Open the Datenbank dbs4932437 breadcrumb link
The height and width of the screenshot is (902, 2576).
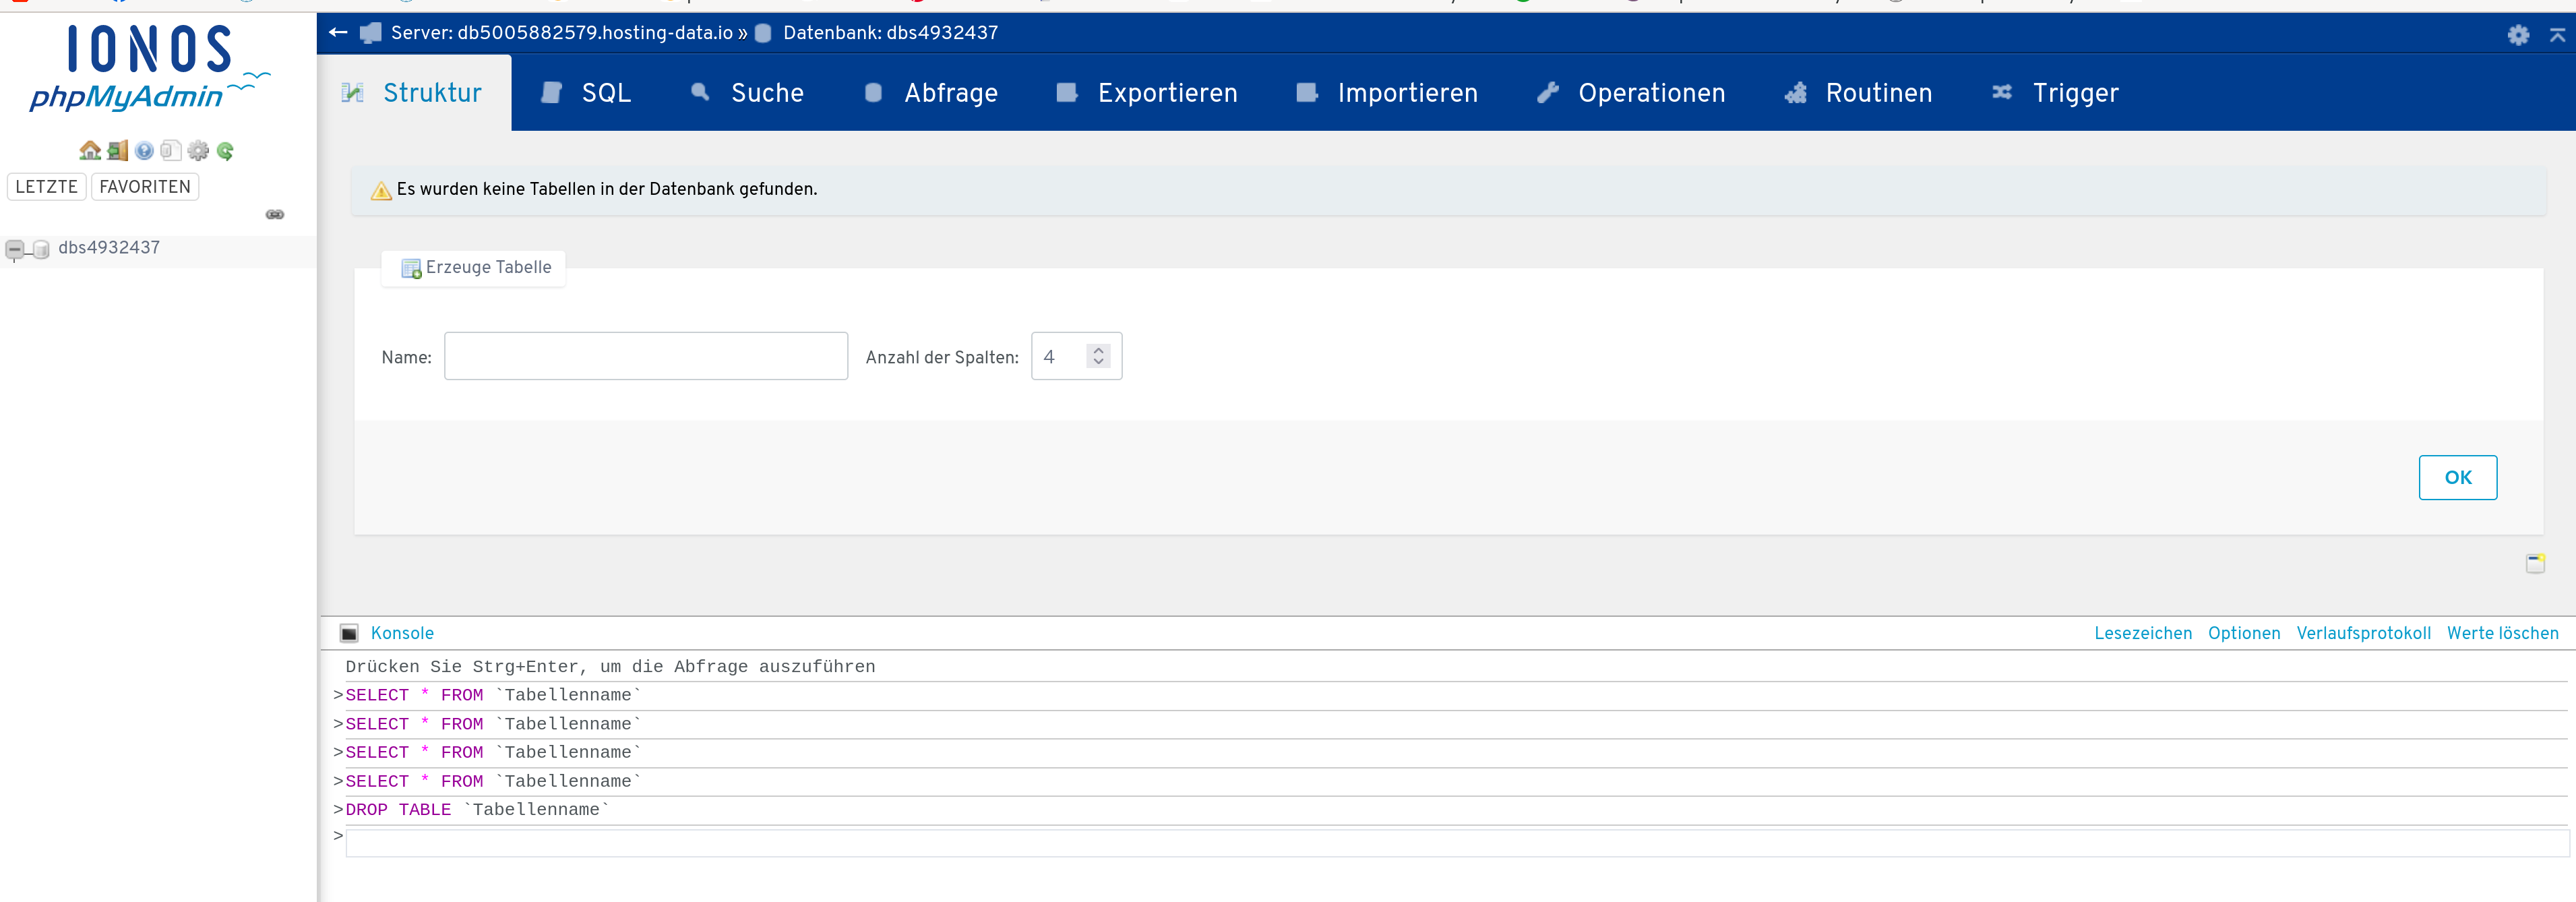890,33
